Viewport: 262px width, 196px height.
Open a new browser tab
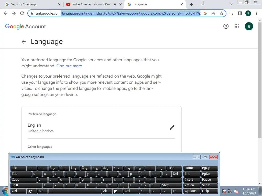point(191,4)
